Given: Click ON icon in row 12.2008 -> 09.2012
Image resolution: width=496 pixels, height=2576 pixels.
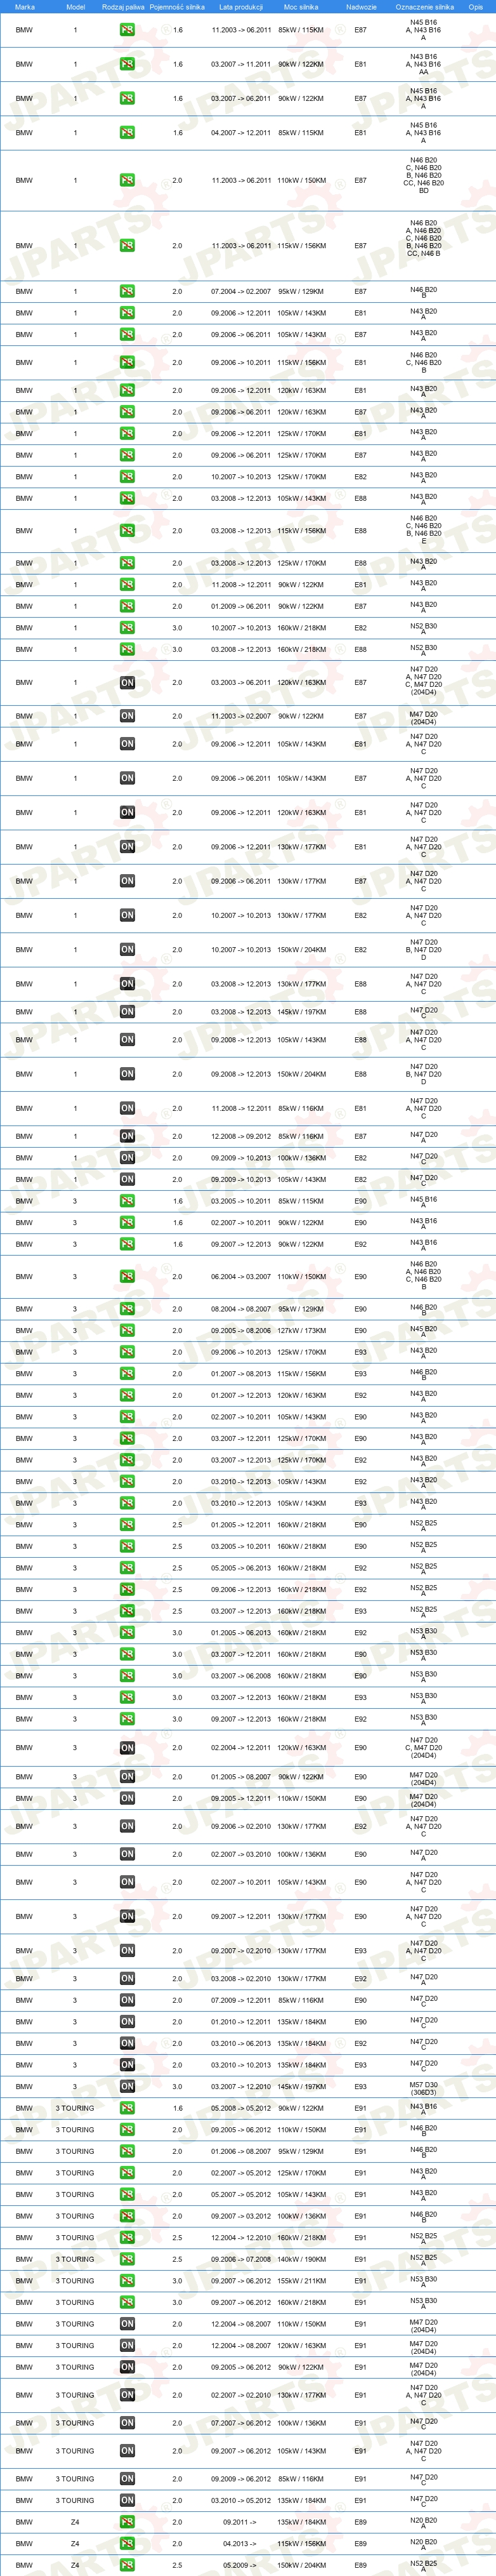Looking at the screenshot, I should 127,1136.
